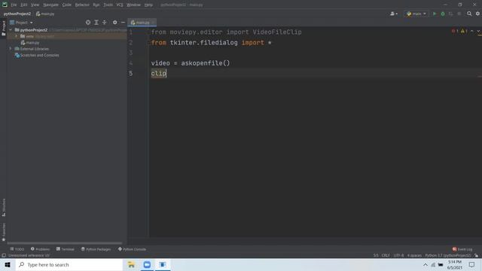This screenshot has height=271, width=482.
Task: Expand the venv folder
Action: [x=17, y=36]
